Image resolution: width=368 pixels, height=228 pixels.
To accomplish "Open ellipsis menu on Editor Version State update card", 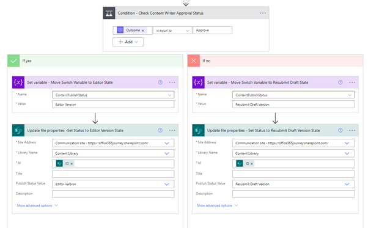I will point(172,130).
